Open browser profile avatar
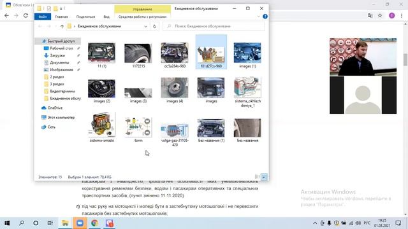This screenshot has width=408, height=229. [391, 15]
